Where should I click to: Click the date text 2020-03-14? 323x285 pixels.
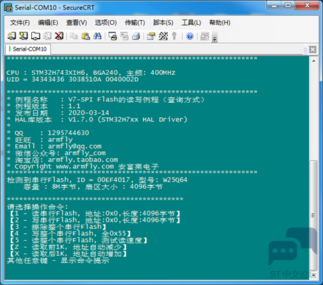pyautogui.click(x=89, y=113)
